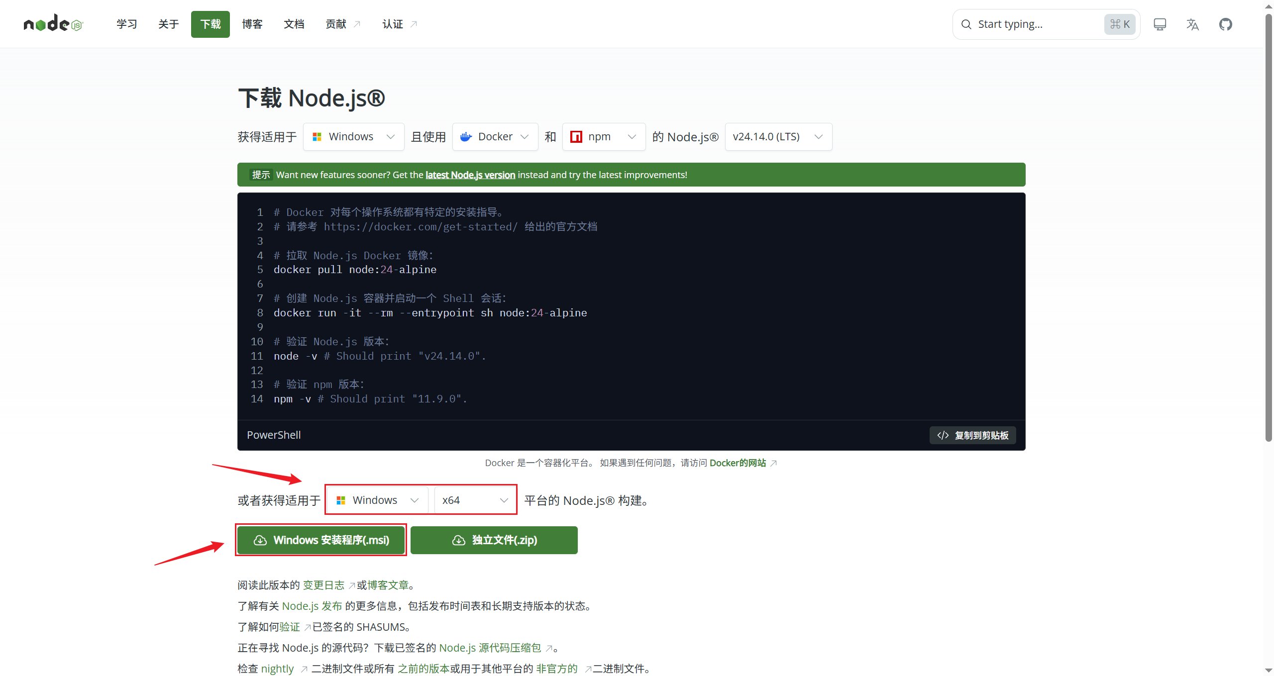Image resolution: width=1274 pixels, height=676 pixels.
Task: Click the 'node -v' code line
Action: tap(380, 356)
